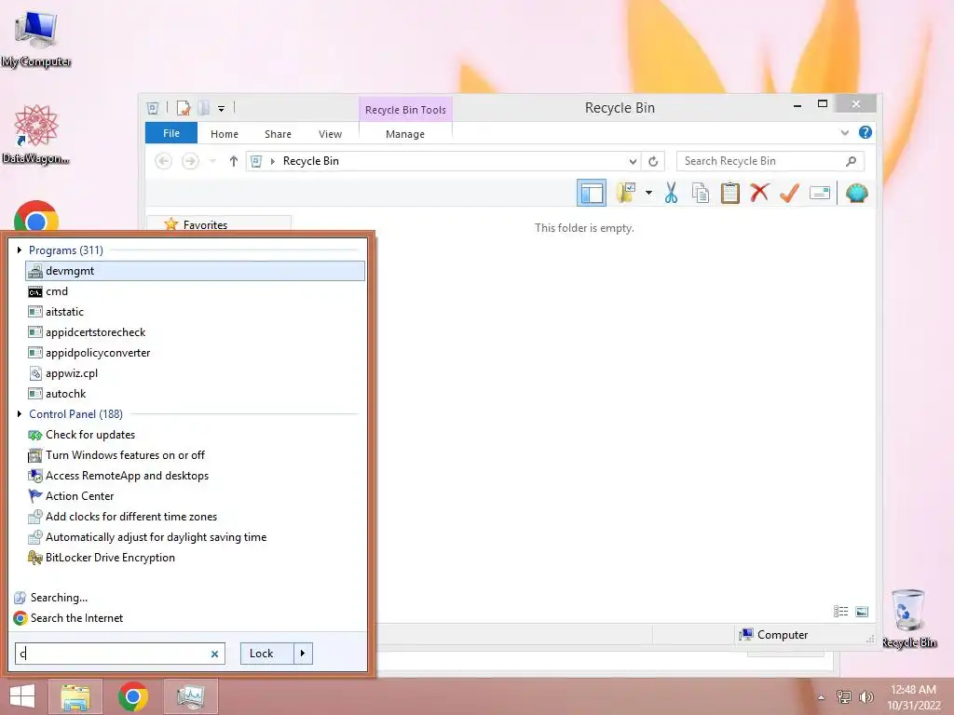Open File Explorer from the taskbar
Image resolution: width=954 pixels, height=715 pixels.
pos(75,696)
